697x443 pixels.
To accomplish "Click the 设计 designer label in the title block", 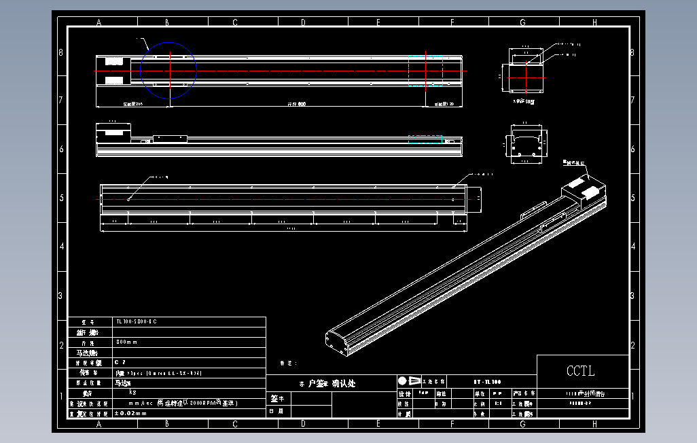I will [x=404, y=394].
